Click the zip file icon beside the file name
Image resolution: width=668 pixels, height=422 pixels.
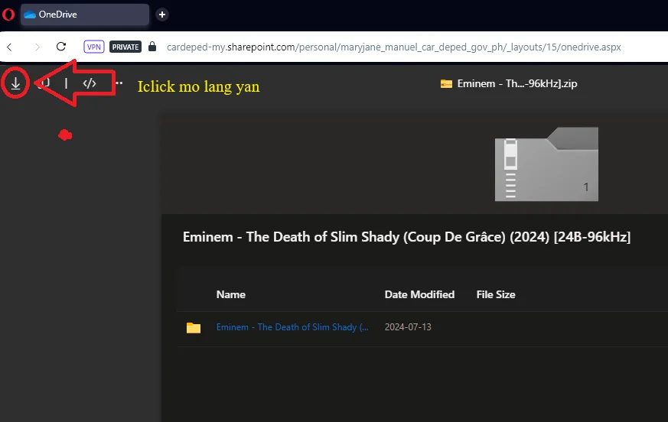tap(446, 83)
